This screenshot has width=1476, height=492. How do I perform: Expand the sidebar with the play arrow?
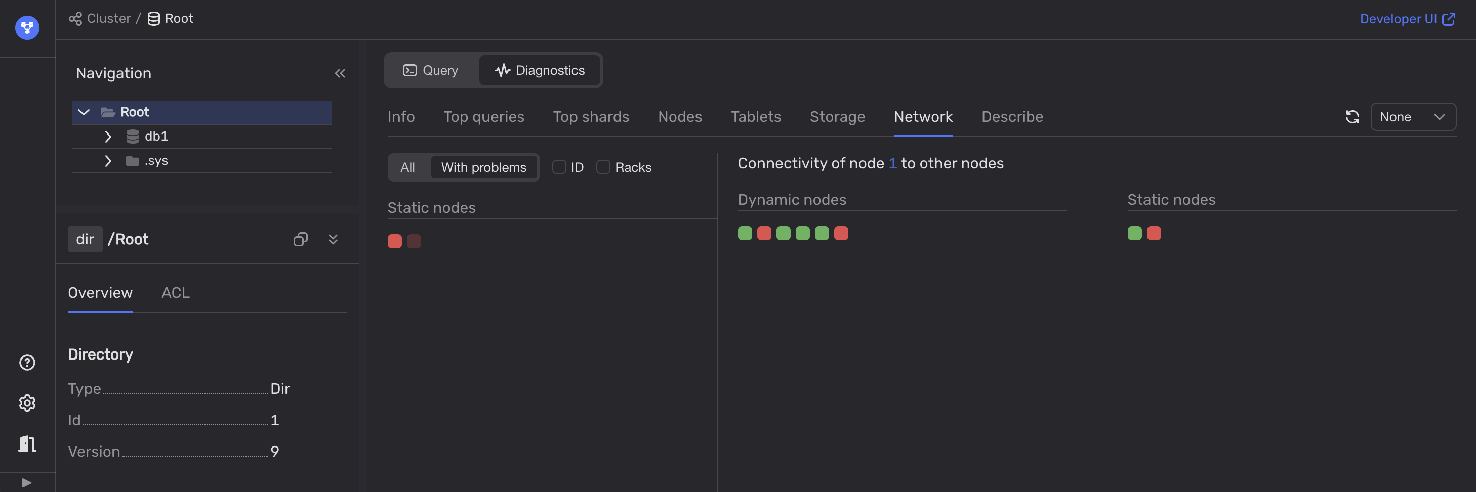tap(26, 482)
